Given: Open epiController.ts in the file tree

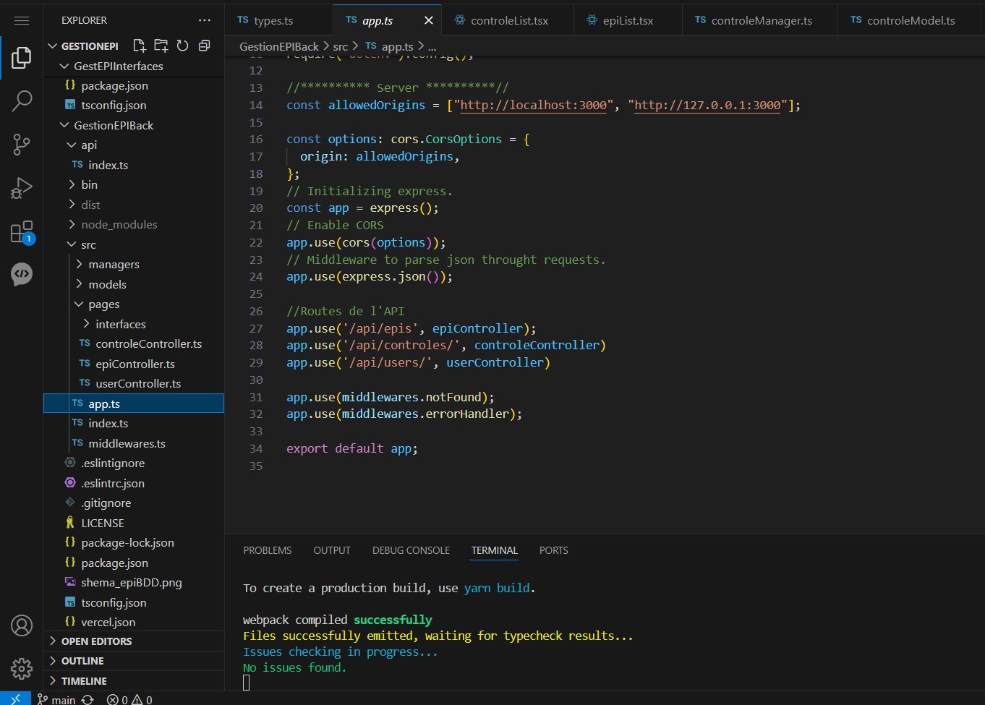Looking at the screenshot, I should (134, 364).
